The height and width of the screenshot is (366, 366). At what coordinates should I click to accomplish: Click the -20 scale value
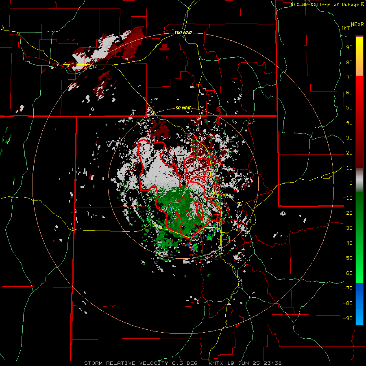pos(348,213)
